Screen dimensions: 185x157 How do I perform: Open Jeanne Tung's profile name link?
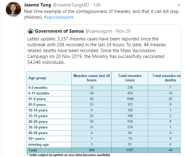(37, 5)
